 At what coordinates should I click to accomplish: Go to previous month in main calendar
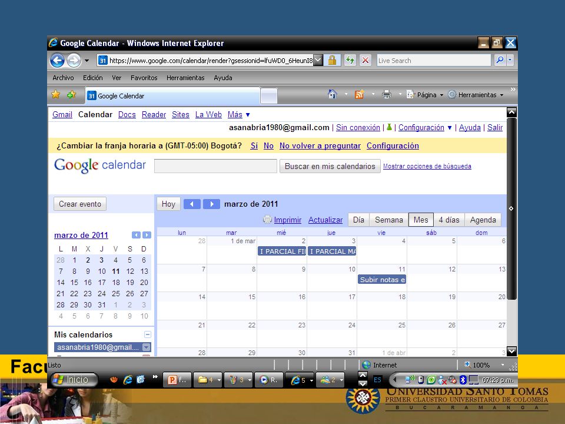coord(192,204)
